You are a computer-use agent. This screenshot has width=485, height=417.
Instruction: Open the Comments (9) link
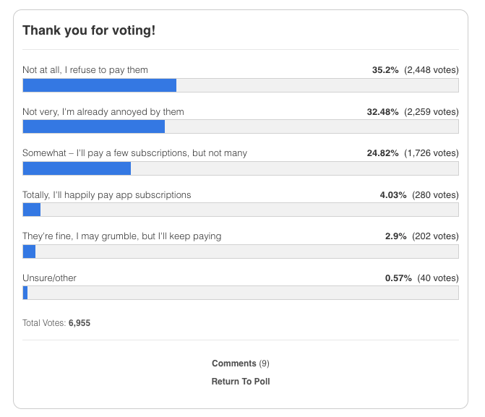(x=241, y=364)
